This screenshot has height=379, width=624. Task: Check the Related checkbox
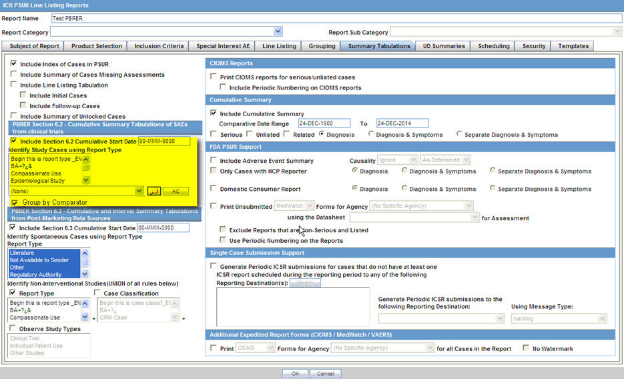coord(286,134)
